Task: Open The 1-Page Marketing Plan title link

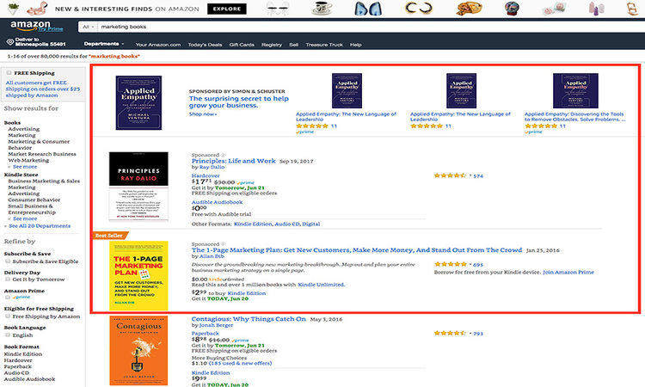Action: [x=357, y=250]
